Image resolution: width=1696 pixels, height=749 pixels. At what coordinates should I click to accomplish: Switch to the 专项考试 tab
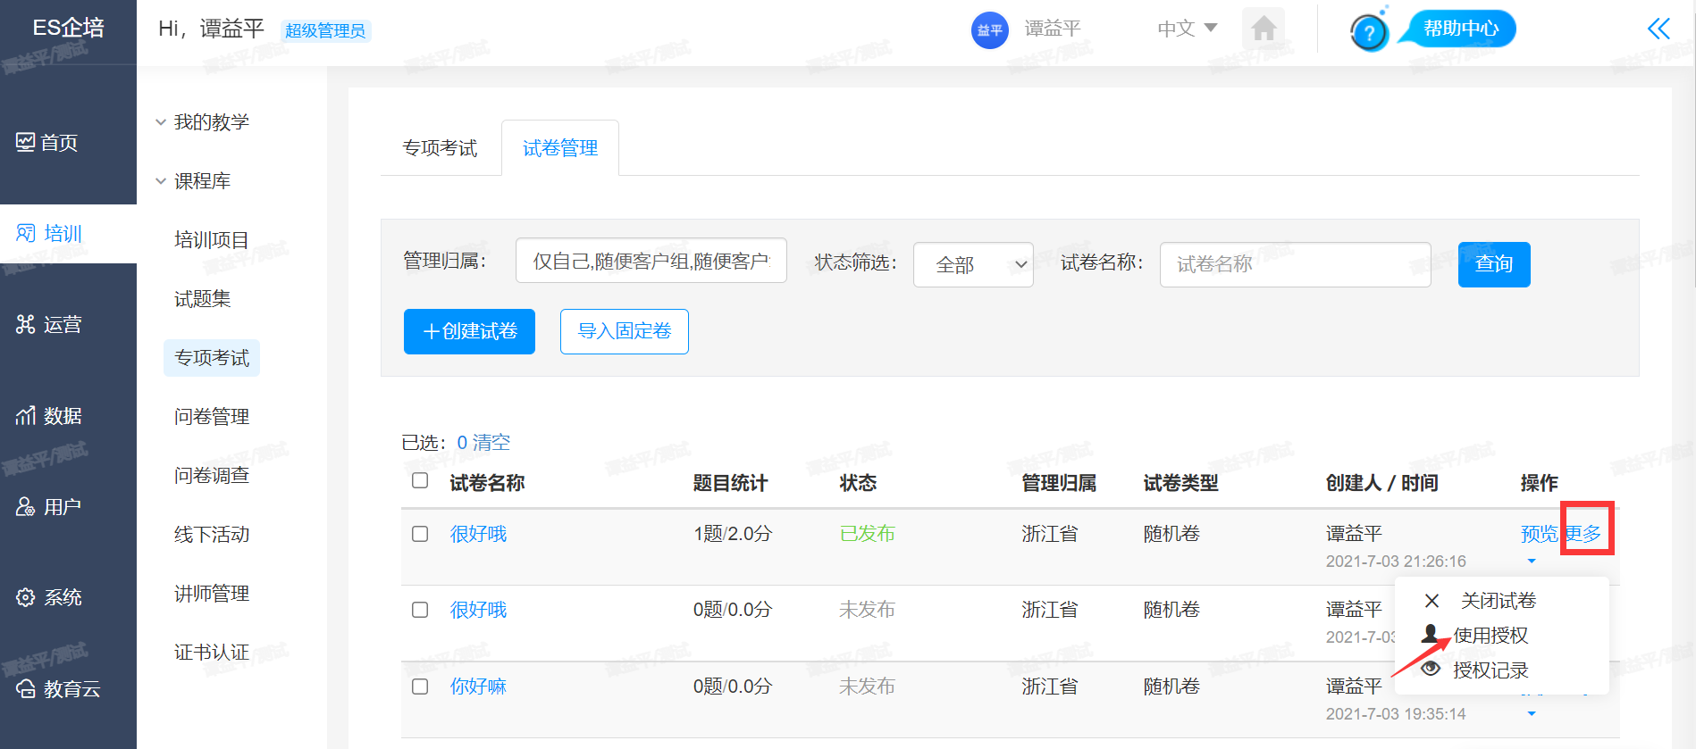click(x=440, y=148)
